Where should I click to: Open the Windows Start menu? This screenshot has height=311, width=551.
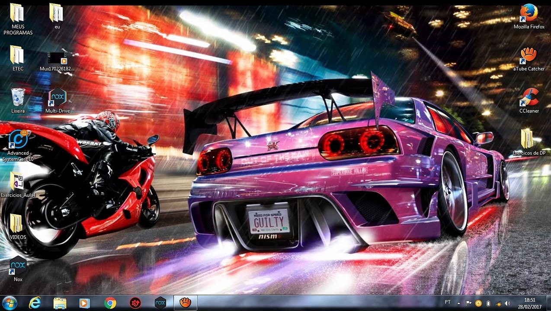click(x=10, y=303)
